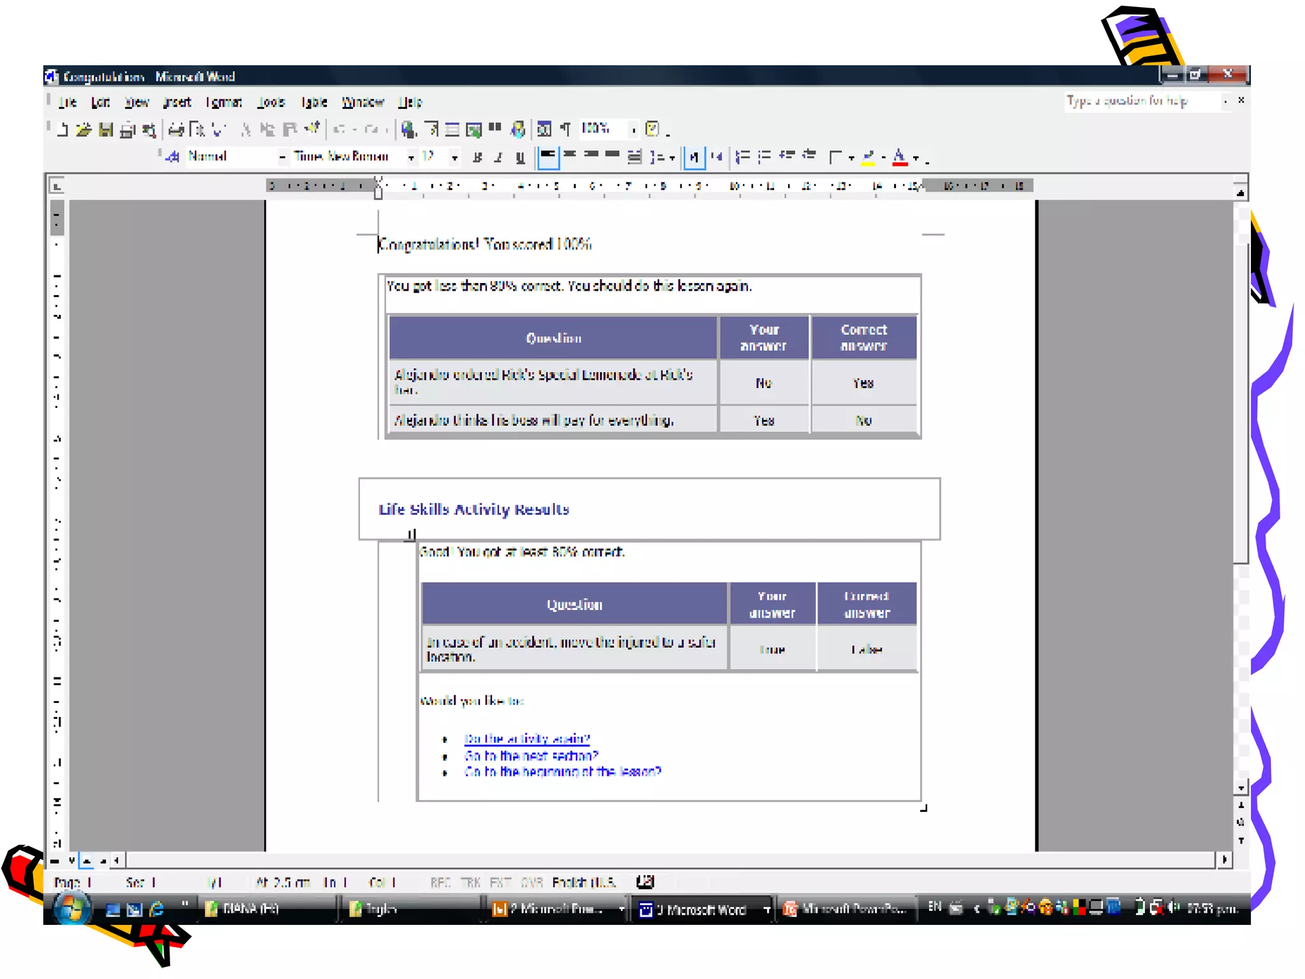The image size is (1305, 979).
Task: Click the Show/Hide paragraph marks icon
Action: tap(566, 129)
